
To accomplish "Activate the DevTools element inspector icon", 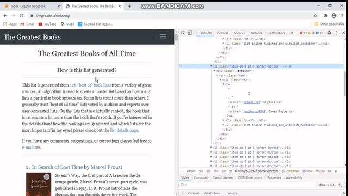I will click(x=183, y=33).
